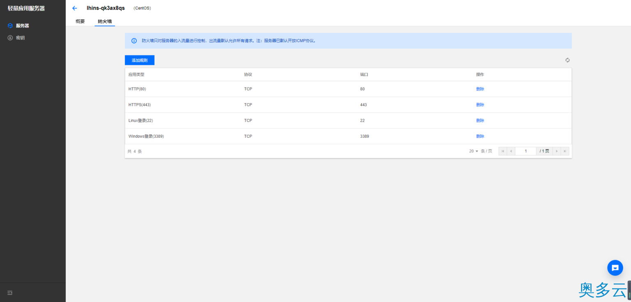Open 密钥 in the left sidebar

[21, 38]
